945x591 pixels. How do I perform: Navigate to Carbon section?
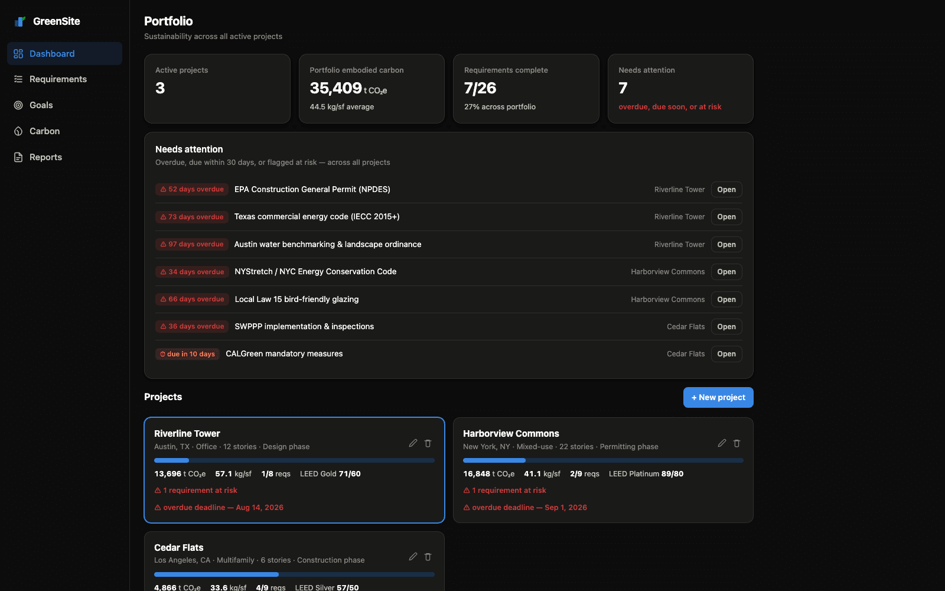[65, 131]
